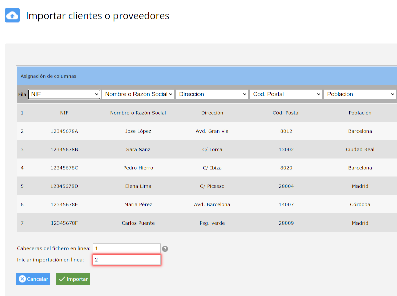Viewport: 397px width, 296px height.
Task: Open the Población column dropdown
Action: pyautogui.click(x=360, y=94)
